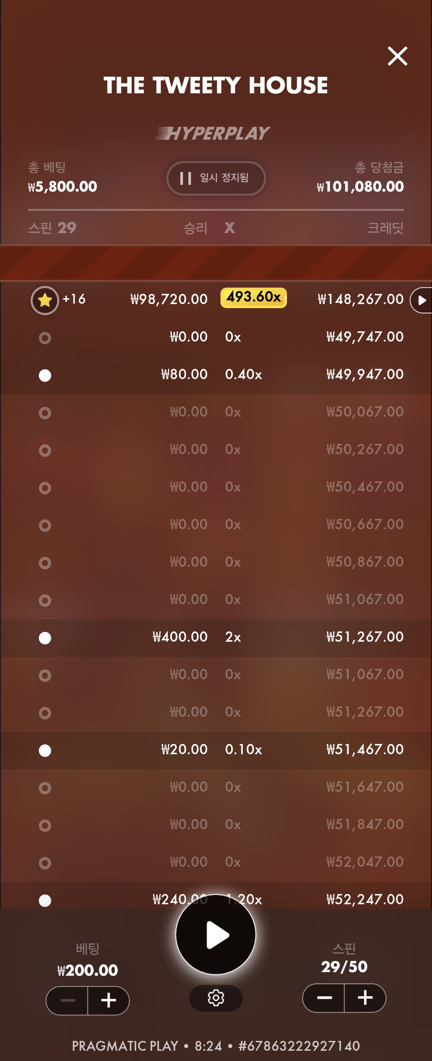The height and width of the screenshot is (1061, 432).
Task: Click the 승리 X column header
Action: pyautogui.click(x=209, y=228)
